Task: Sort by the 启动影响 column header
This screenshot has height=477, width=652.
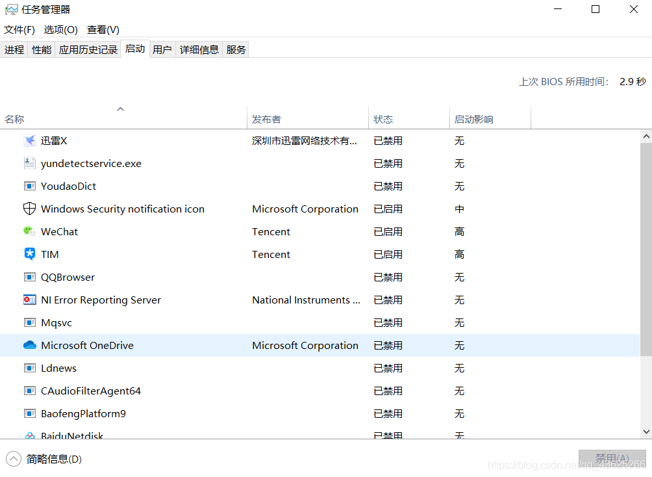Action: (490, 118)
